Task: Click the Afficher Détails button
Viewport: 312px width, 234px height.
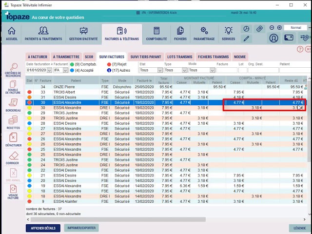Action: pos(43,228)
